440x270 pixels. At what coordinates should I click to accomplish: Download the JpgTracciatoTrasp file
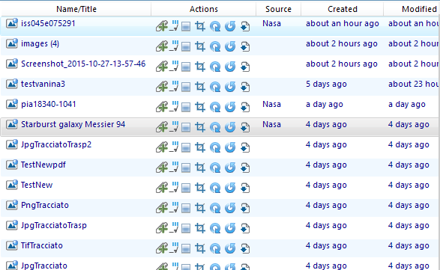click(245, 228)
